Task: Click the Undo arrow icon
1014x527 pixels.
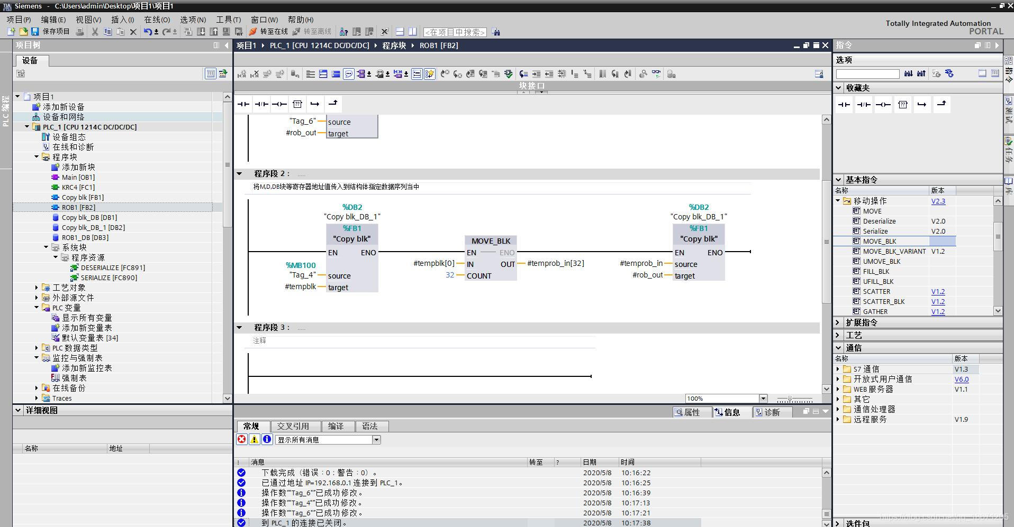Action: pyautogui.click(x=148, y=32)
